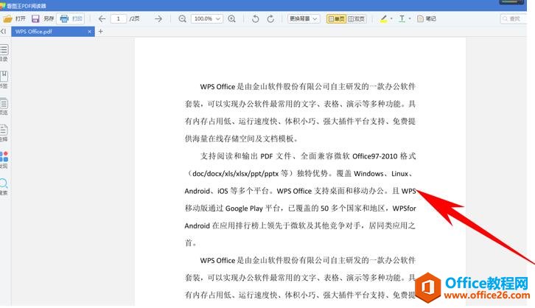Select the highlighter pen tool
This screenshot has width=535, height=308.
[x=384, y=18]
